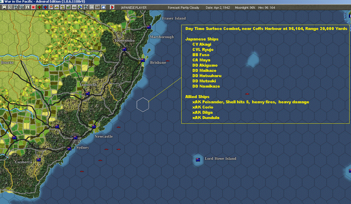Open the information 'i' toolbar icon
This screenshot has width=351, height=204.
[27, 7]
